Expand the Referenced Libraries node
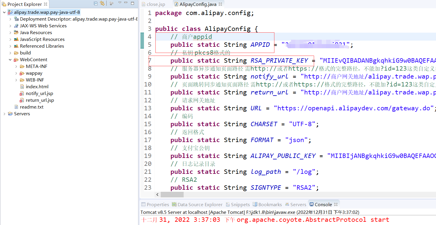Image resolution: width=436 pixels, height=225 pixels. tap(10, 46)
